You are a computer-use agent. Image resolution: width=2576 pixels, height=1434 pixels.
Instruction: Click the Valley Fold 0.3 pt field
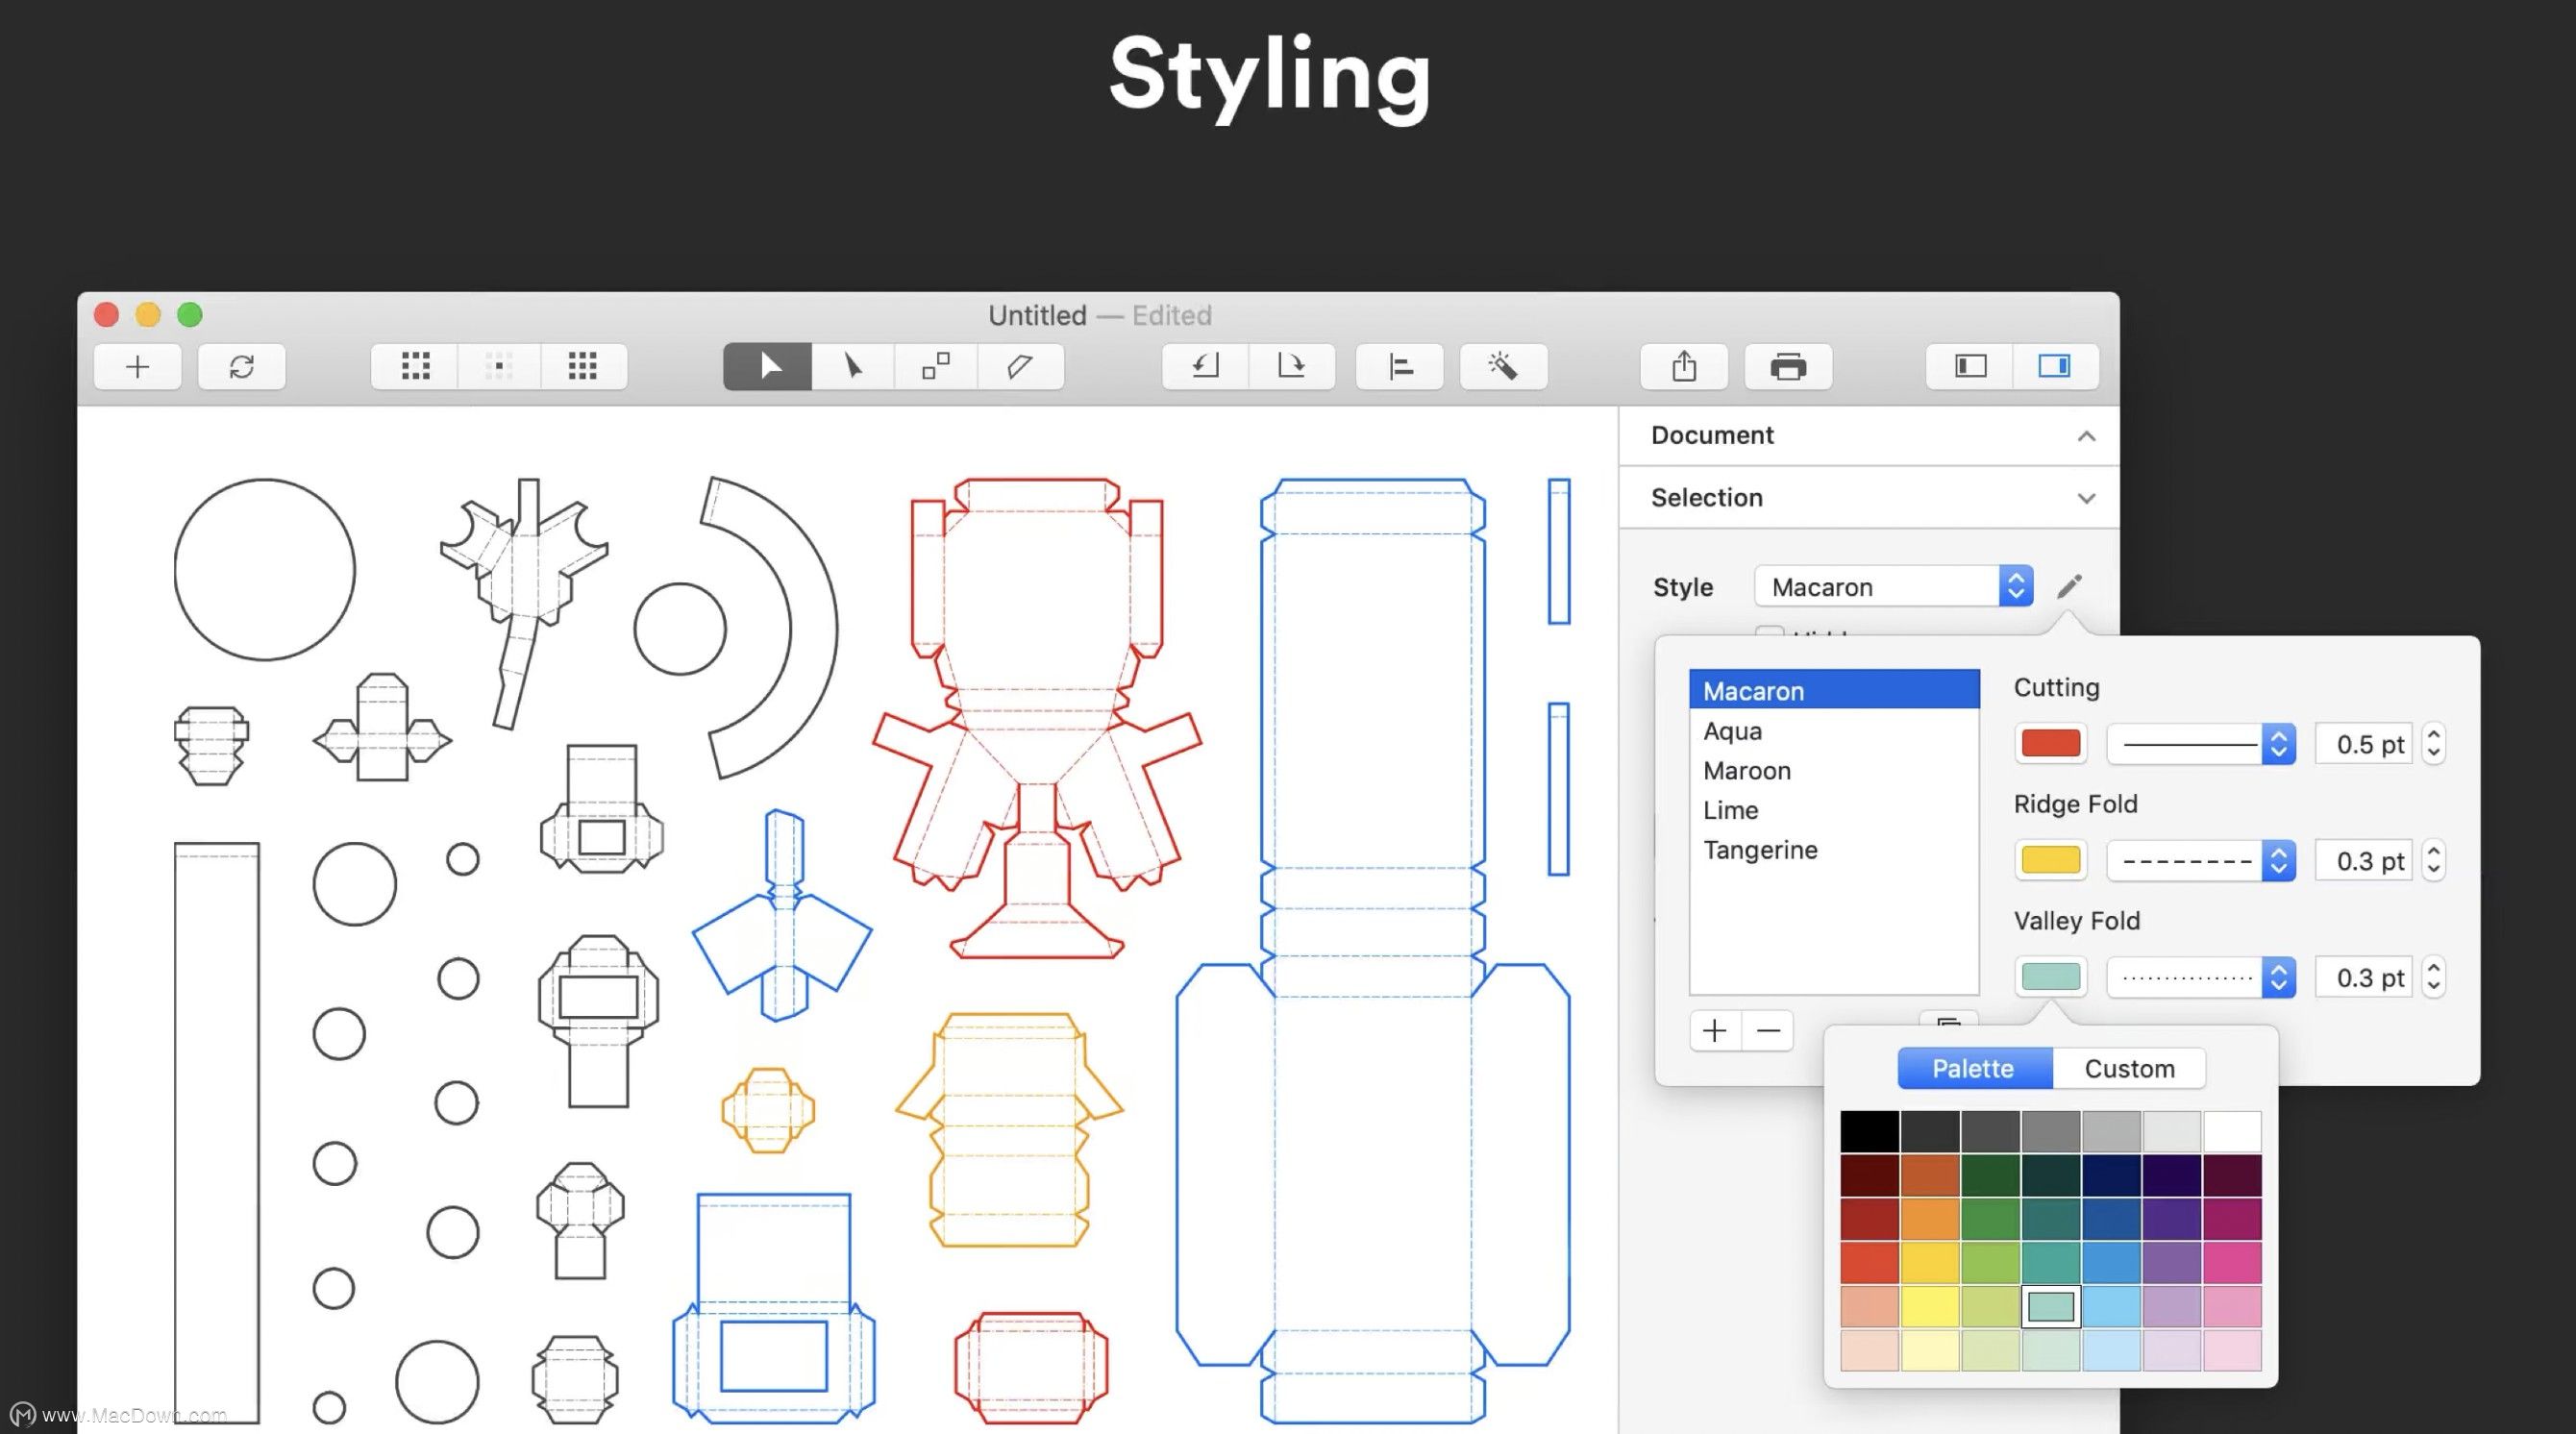coord(2364,977)
